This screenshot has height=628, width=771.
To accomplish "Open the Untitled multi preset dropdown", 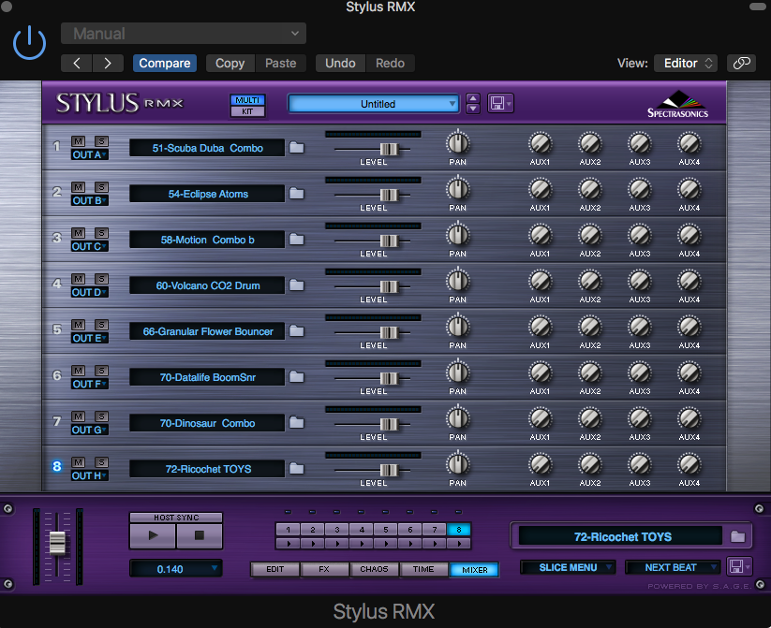I will [x=374, y=104].
